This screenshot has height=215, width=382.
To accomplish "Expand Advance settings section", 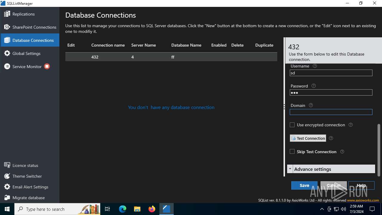I will [331, 169].
